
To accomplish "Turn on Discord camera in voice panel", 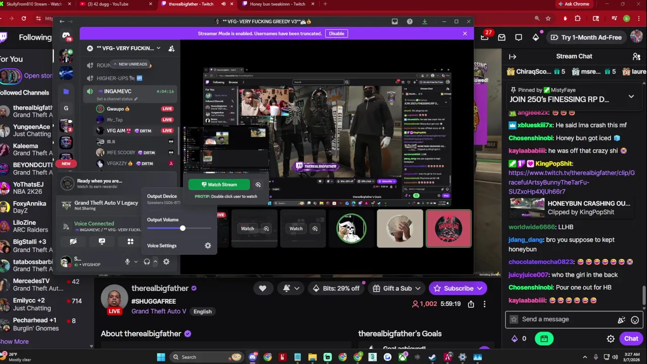I will pyautogui.click(x=73, y=242).
